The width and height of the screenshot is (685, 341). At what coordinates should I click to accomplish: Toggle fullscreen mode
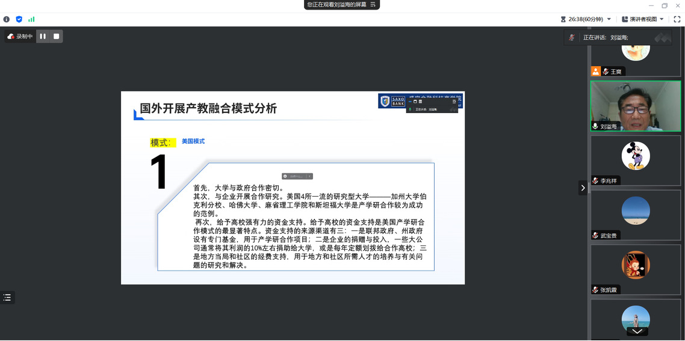[677, 19]
